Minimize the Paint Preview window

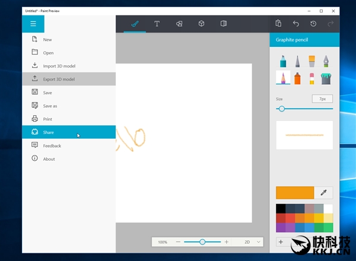pyautogui.click(x=309, y=11)
